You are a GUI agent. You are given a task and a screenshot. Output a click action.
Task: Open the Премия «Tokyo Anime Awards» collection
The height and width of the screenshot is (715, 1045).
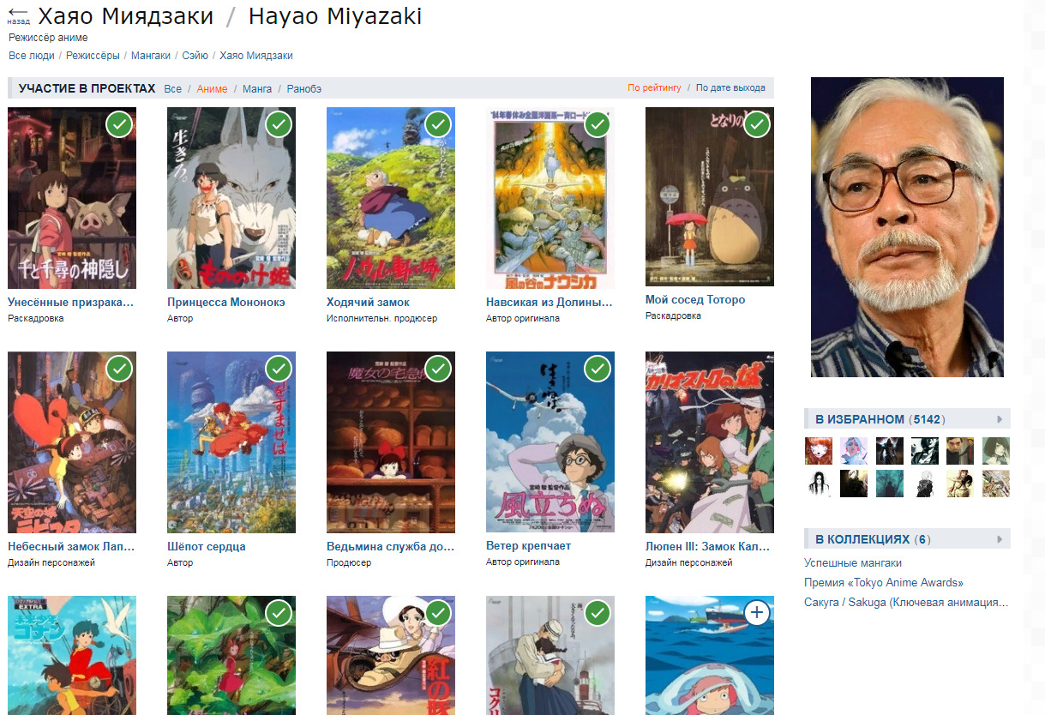(884, 583)
